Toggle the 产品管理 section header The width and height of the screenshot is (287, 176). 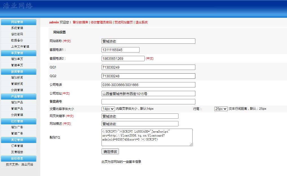tap(19, 96)
